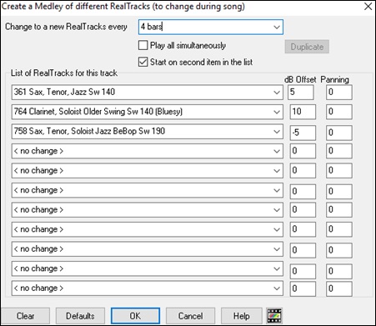The width and height of the screenshot is (376, 326).
Task: Open Help for the medley dialog
Action: click(242, 316)
